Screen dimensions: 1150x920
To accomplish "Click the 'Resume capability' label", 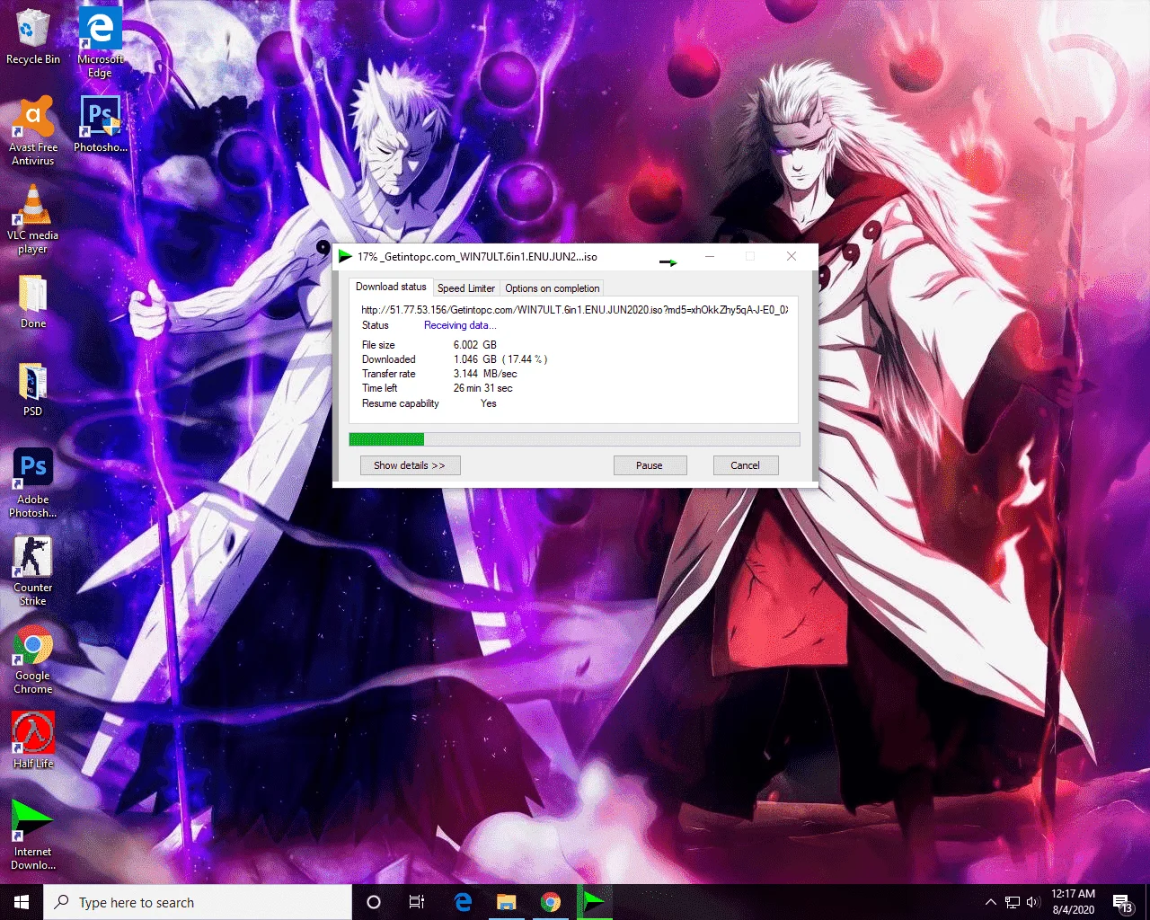I will pyautogui.click(x=401, y=403).
